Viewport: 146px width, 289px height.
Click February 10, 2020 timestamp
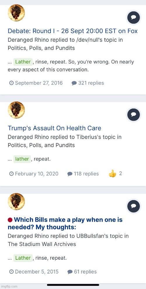(x=34, y=174)
